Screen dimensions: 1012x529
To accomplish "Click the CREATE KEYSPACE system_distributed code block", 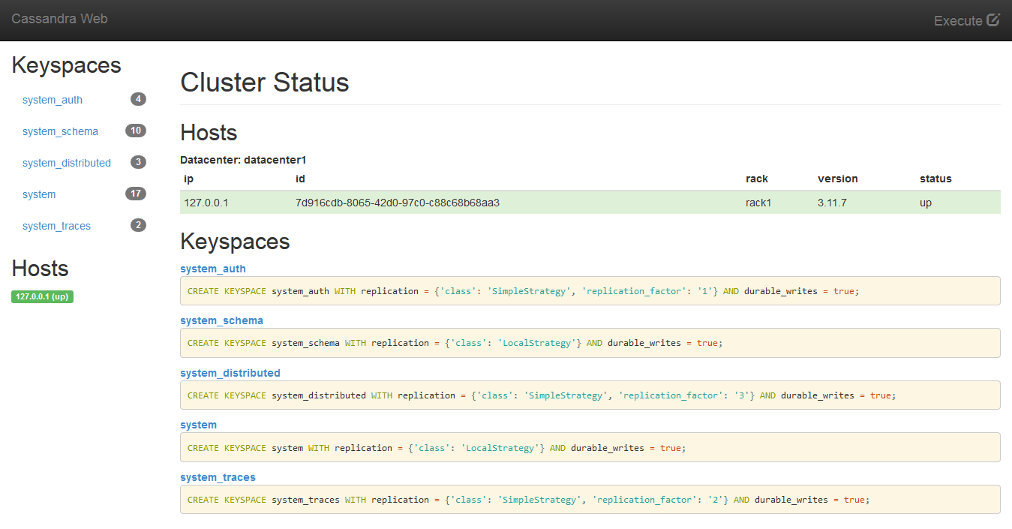I will coord(590,395).
